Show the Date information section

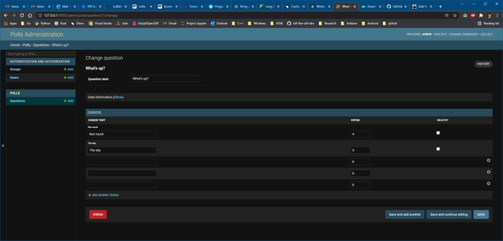[118, 97]
